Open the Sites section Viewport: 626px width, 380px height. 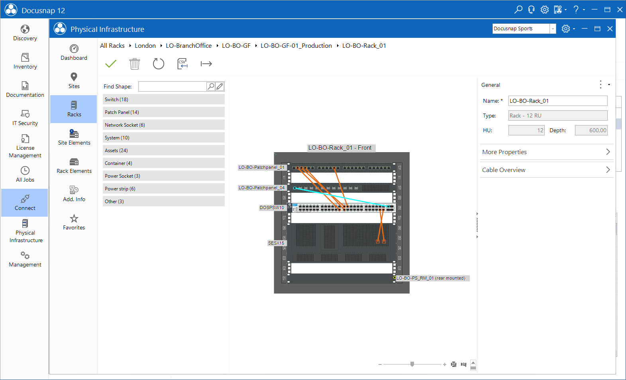tap(74, 81)
